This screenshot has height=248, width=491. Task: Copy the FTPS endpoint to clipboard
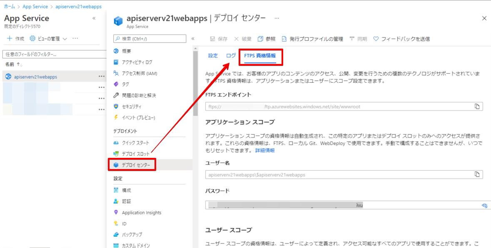477,106
